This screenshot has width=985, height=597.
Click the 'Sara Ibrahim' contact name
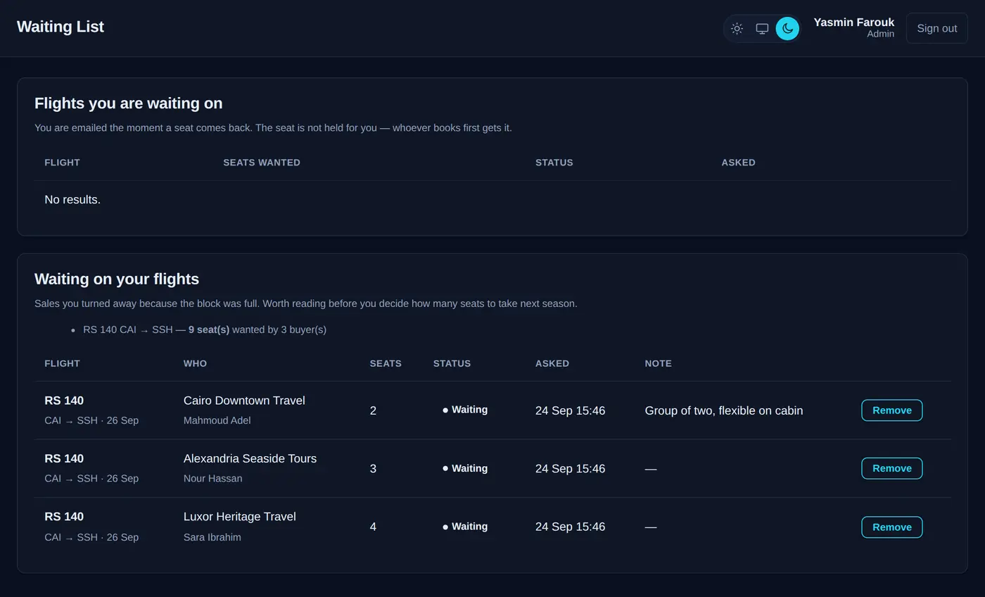pyautogui.click(x=212, y=537)
